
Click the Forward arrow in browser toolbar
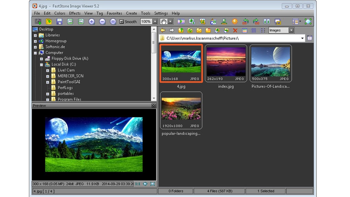pos(172,30)
